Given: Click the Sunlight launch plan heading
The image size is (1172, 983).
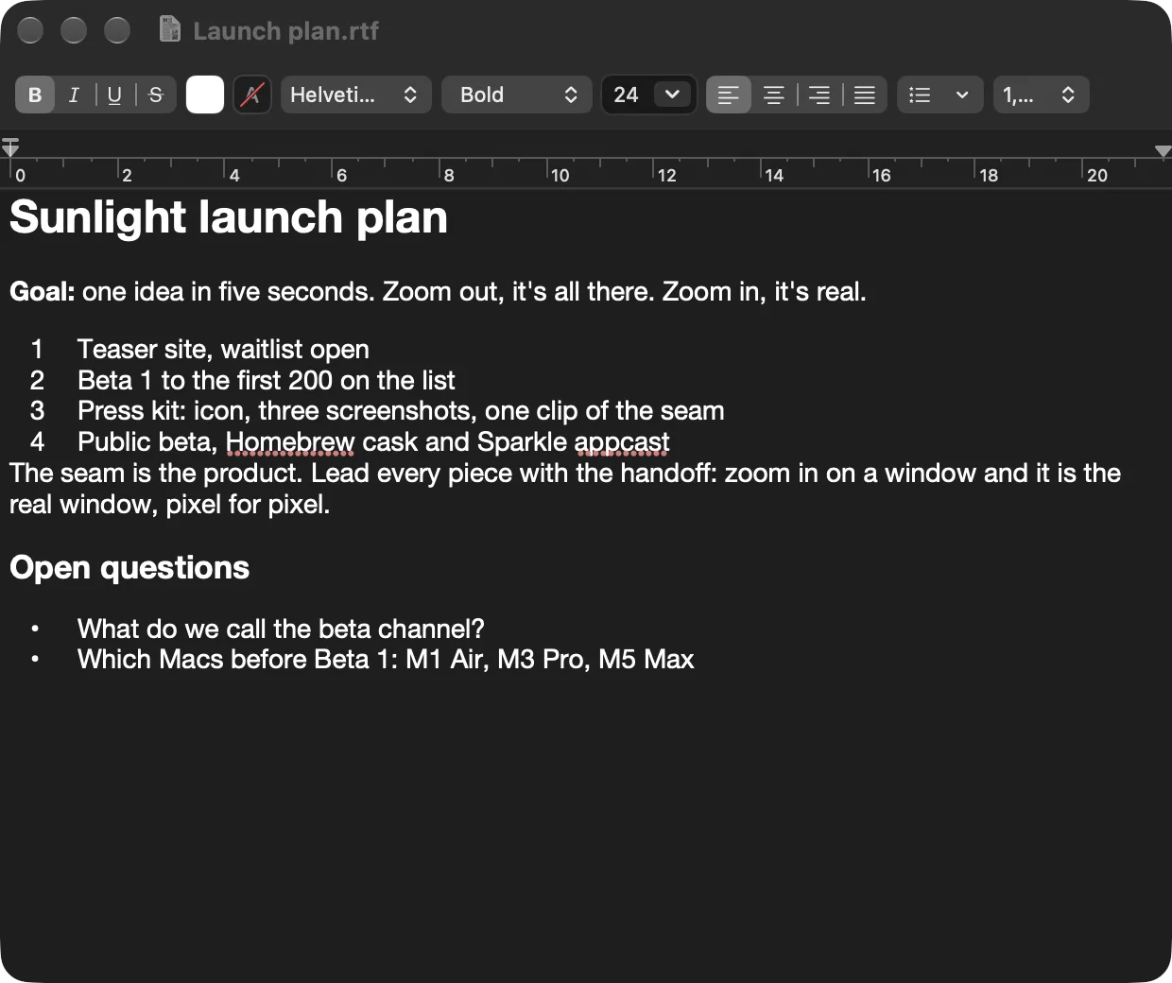Looking at the screenshot, I should click(x=229, y=217).
